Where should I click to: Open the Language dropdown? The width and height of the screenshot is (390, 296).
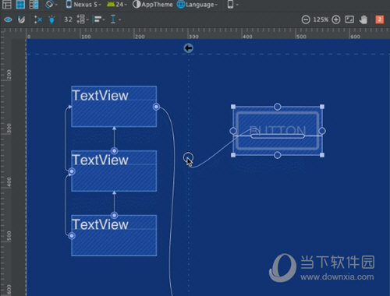pyautogui.click(x=197, y=4)
